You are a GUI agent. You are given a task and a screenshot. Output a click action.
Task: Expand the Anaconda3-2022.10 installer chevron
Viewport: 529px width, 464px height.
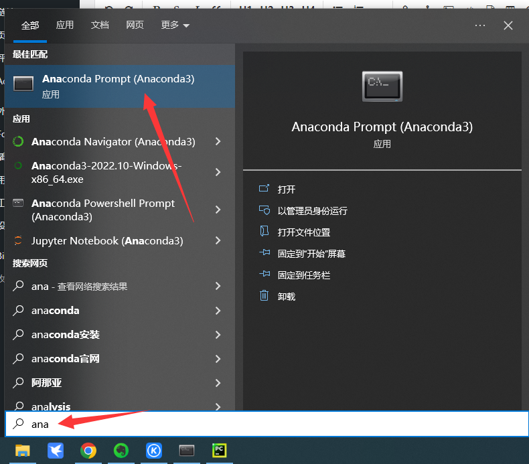click(218, 172)
